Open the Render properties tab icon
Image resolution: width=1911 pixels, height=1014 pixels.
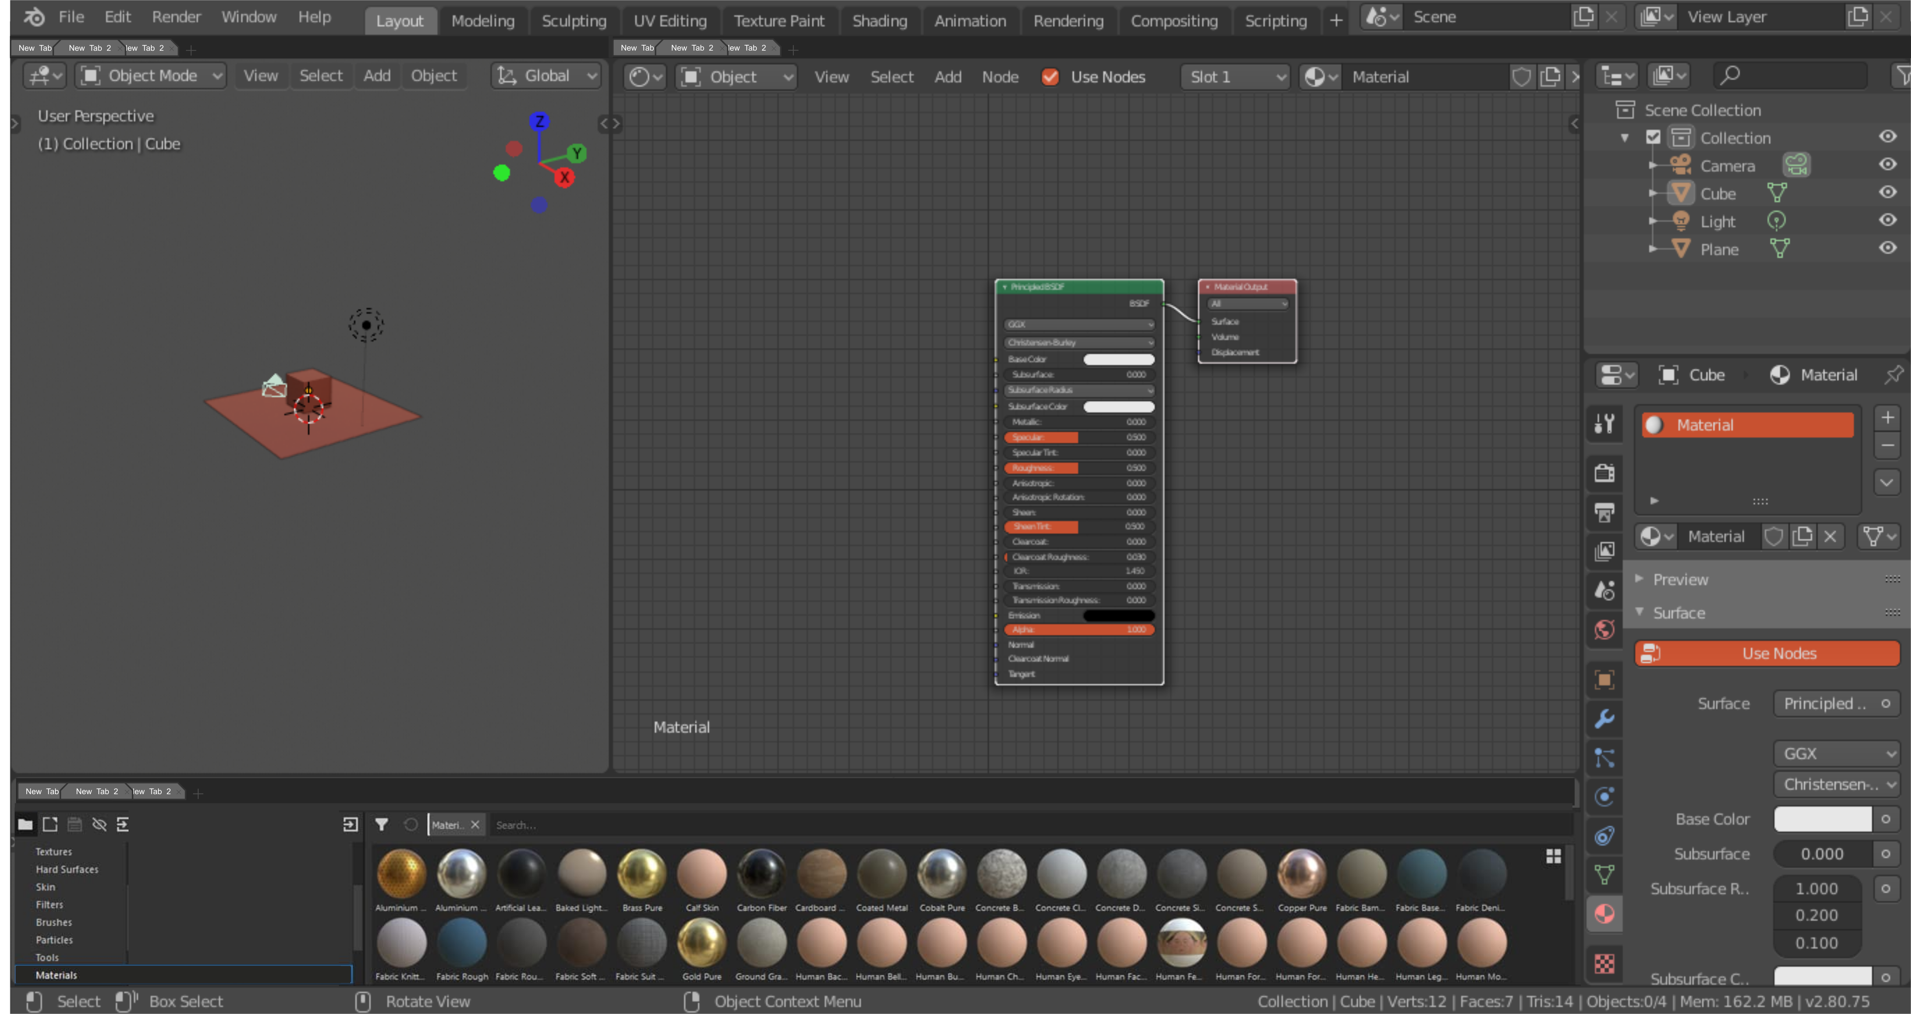tap(1604, 472)
